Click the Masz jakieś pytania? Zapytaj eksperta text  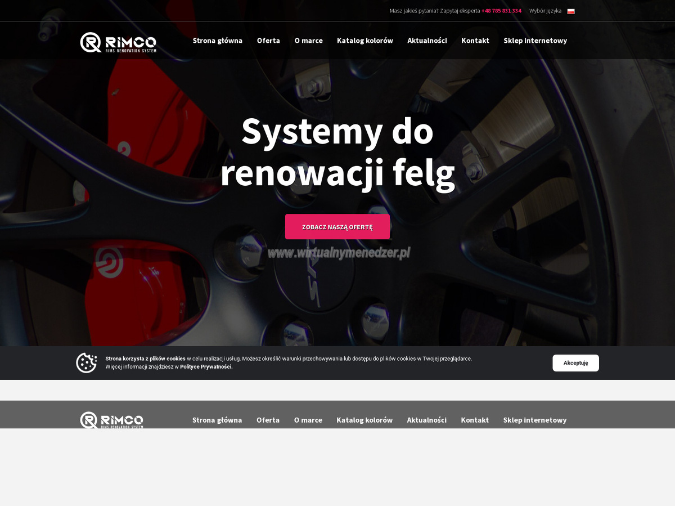click(x=435, y=11)
